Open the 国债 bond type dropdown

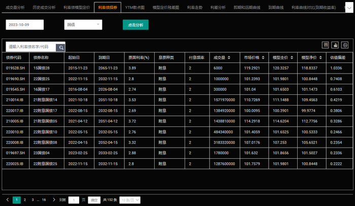click(x=83, y=25)
